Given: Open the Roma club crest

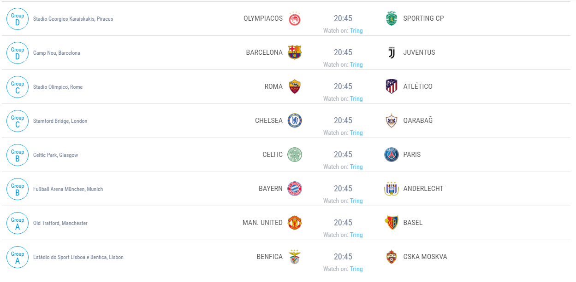Looking at the screenshot, I should [295, 86].
